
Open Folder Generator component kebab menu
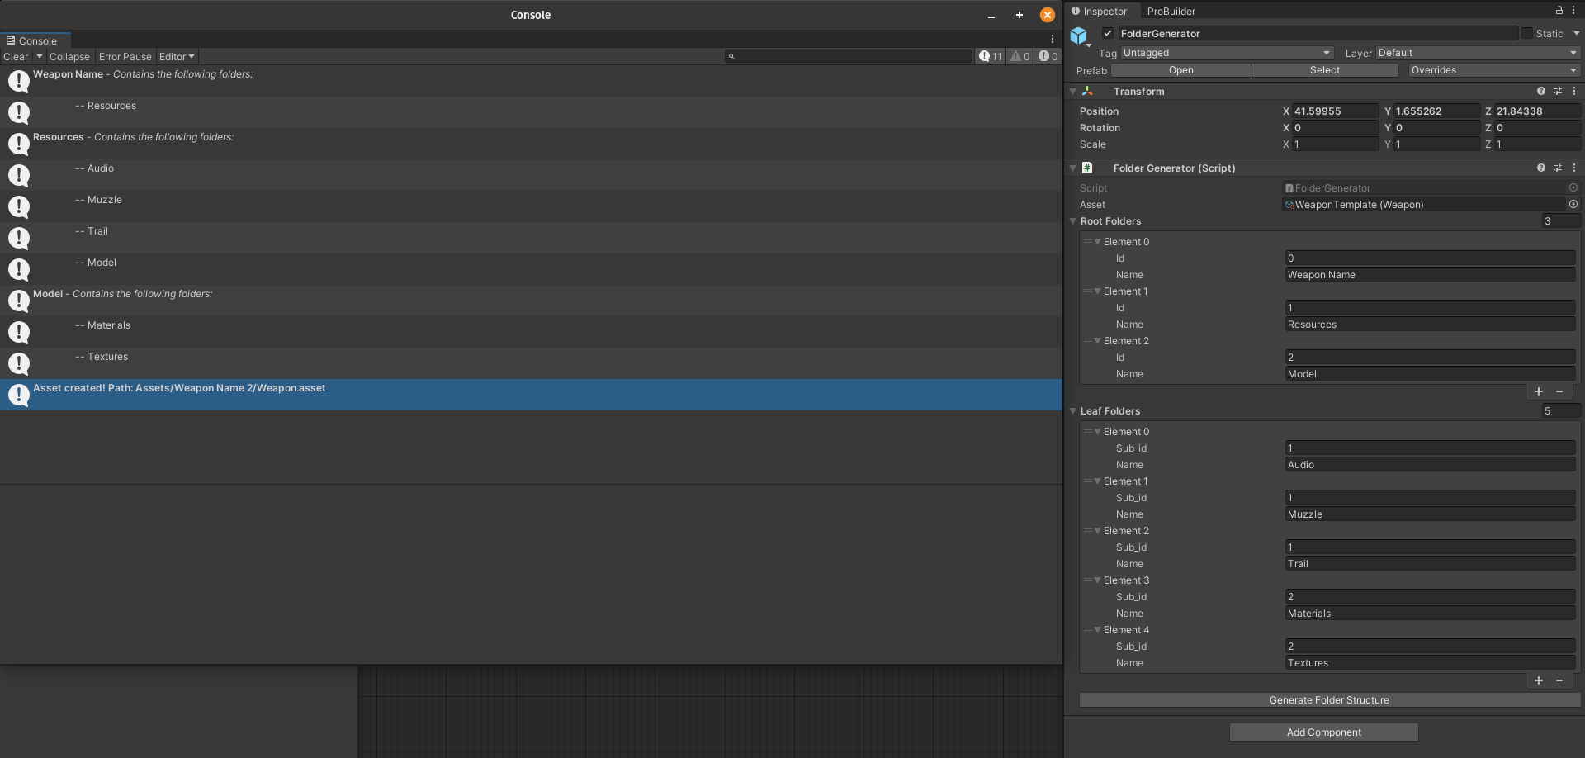click(1574, 168)
